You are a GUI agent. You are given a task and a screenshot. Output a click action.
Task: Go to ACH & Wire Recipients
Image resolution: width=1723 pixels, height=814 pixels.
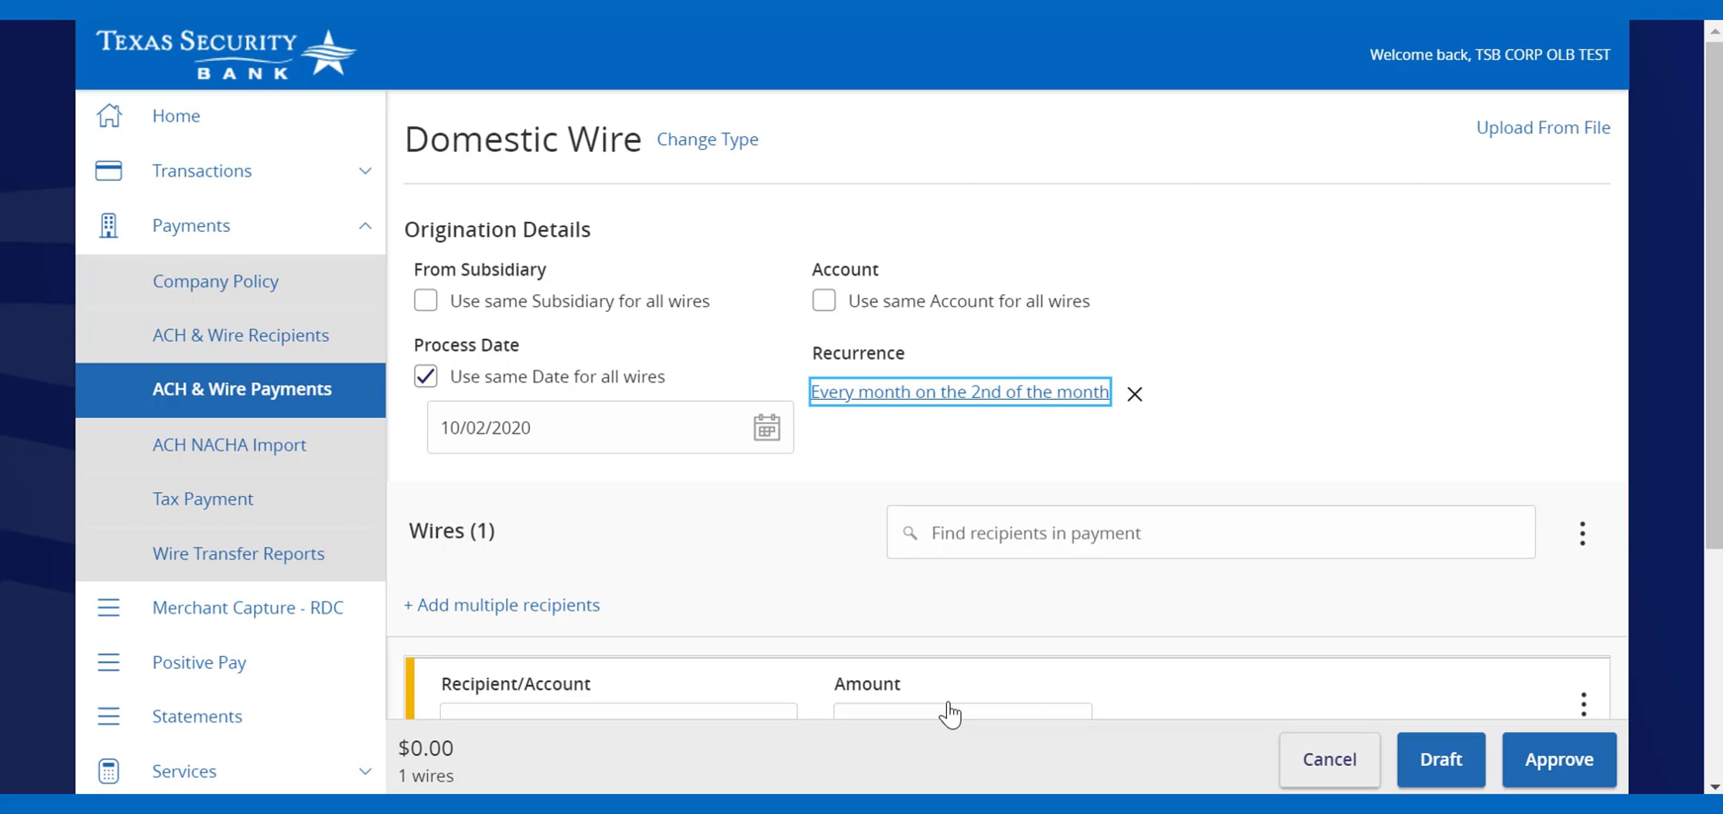tap(241, 335)
